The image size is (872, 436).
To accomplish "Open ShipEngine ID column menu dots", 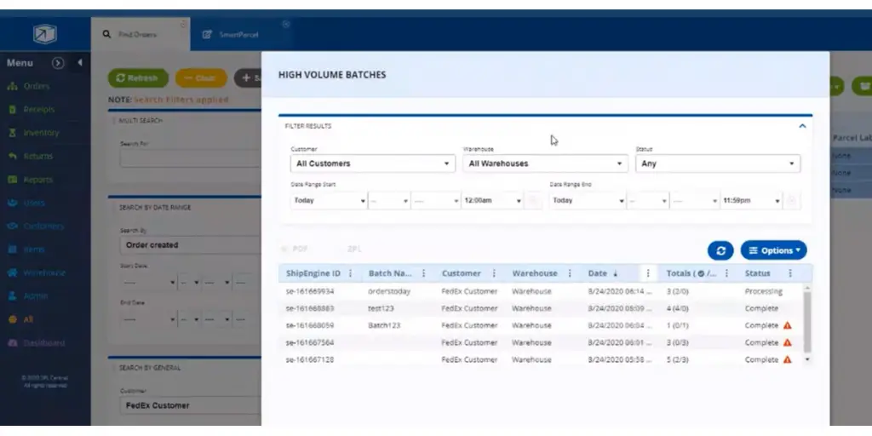I will (x=350, y=273).
